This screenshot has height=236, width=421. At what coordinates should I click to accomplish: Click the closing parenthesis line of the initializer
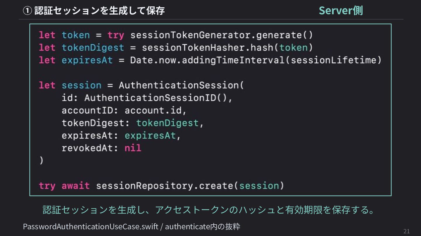41,161
